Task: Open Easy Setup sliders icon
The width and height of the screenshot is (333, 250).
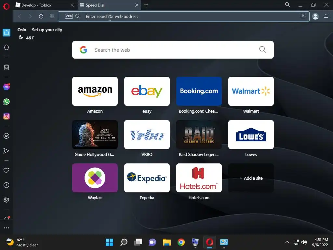Action: (x=326, y=16)
